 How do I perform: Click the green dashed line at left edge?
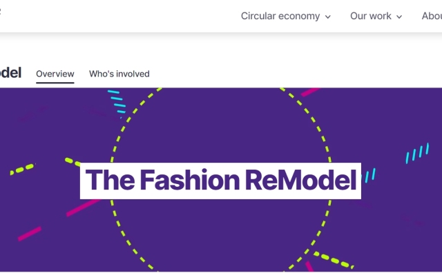23,169
